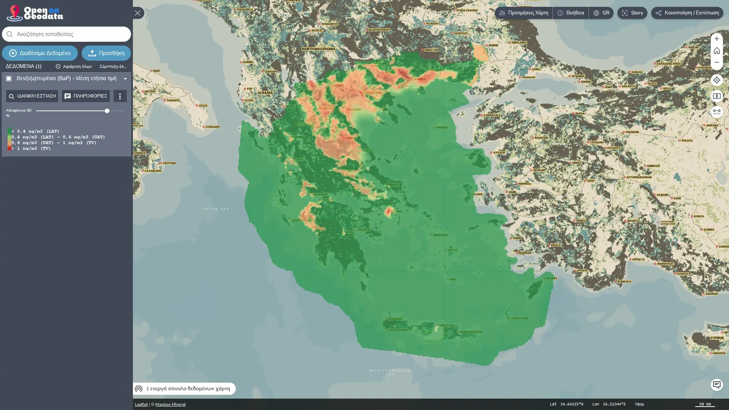Reset map view with home icon
The width and height of the screenshot is (729, 410).
tap(717, 50)
